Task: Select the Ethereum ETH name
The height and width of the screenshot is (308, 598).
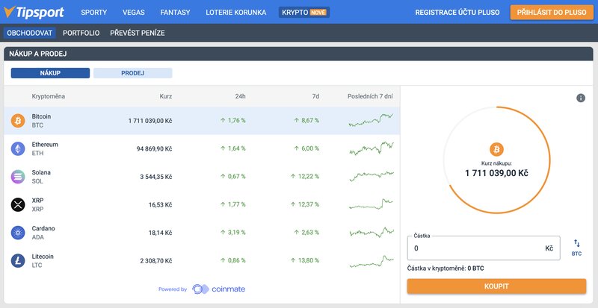Action: 45,149
